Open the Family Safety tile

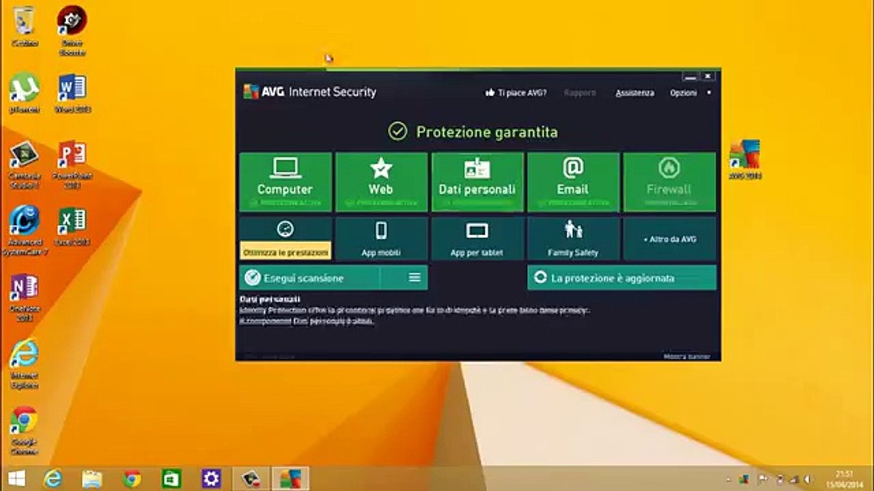tap(574, 239)
